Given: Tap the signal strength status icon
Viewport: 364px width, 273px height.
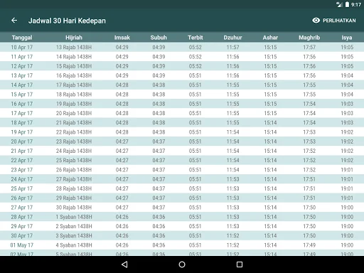Looking at the screenshot, I should click(339, 4).
